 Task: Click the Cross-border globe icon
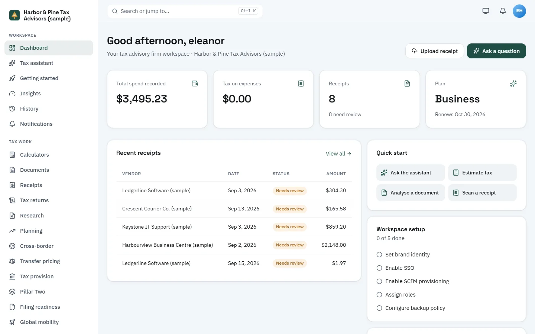pos(12,246)
